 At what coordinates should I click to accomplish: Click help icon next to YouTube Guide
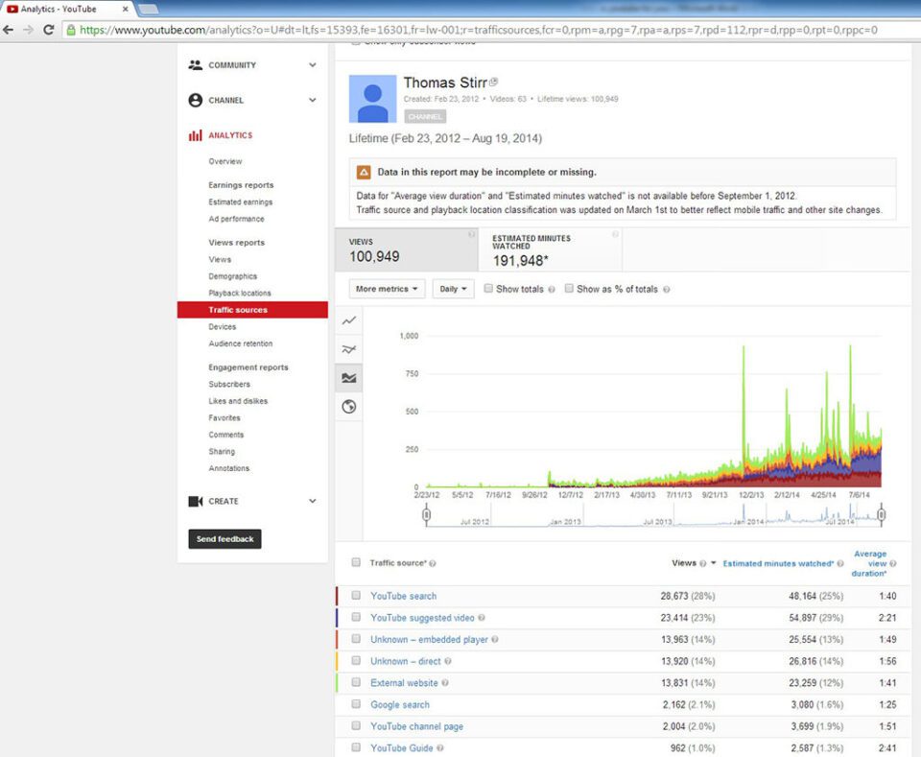440,748
